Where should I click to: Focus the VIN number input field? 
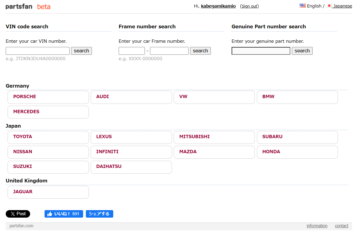(38, 51)
